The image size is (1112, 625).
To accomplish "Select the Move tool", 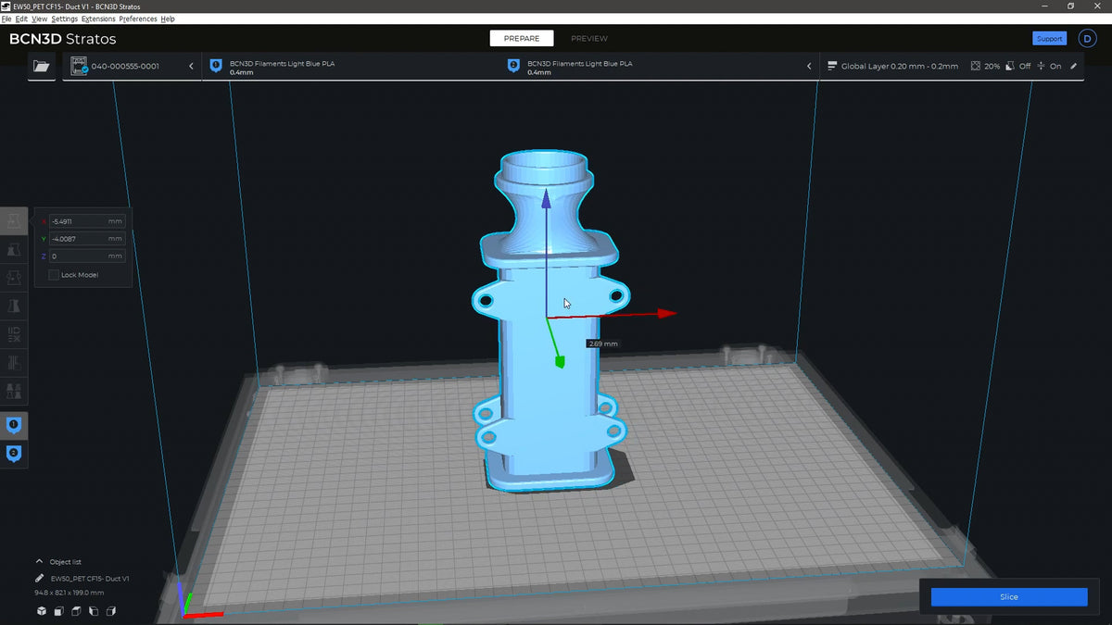I will tap(14, 221).
